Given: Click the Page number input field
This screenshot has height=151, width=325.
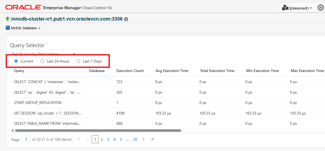Looking at the screenshot, I should point(26,139).
